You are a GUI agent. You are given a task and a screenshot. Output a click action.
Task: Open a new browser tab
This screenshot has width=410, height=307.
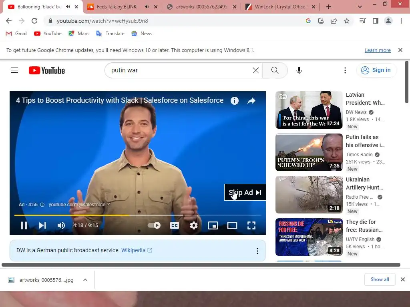tap(329, 7)
